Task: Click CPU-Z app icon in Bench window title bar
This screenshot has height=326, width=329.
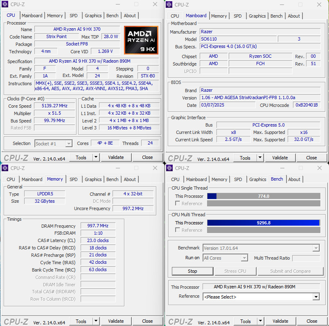Action: tap(169, 168)
